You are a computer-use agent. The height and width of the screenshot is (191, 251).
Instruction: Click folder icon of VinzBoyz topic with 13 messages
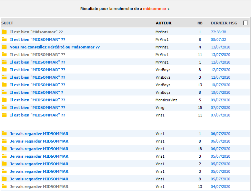(4, 85)
